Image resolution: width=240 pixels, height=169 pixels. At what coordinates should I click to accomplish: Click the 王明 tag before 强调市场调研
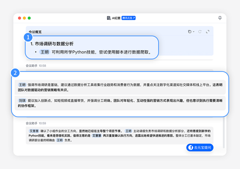(22, 84)
